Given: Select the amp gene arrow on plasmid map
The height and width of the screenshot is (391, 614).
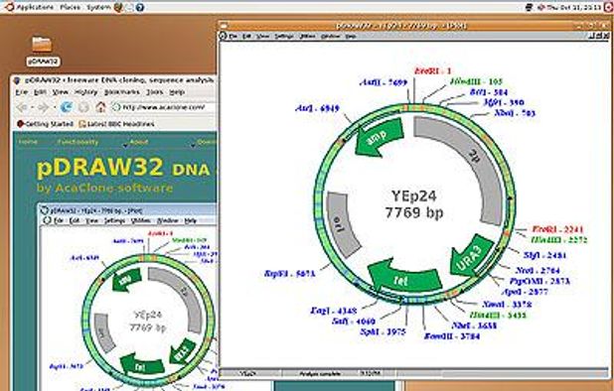Looking at the screenshot, I should 379,137.
